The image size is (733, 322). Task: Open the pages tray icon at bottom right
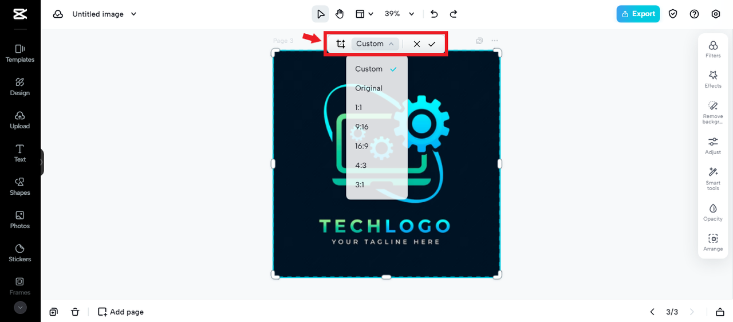[720, 312]
